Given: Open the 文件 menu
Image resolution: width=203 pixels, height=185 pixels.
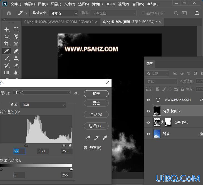Looking at the screenshot, I should 16,4.
